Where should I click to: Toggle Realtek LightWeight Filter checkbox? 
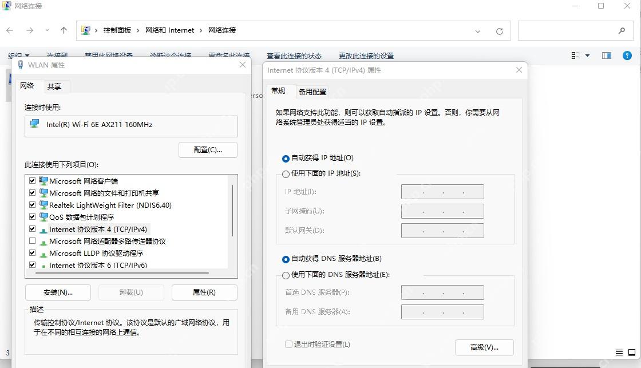pyautogui.click(x=32, y=204)
